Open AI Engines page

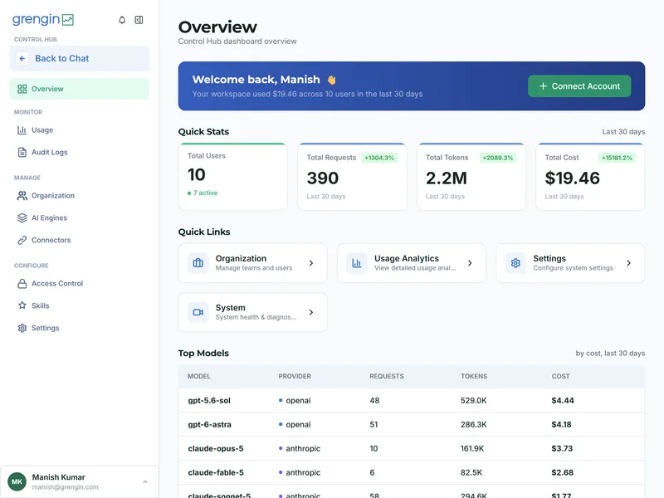[x=79, y=217]
